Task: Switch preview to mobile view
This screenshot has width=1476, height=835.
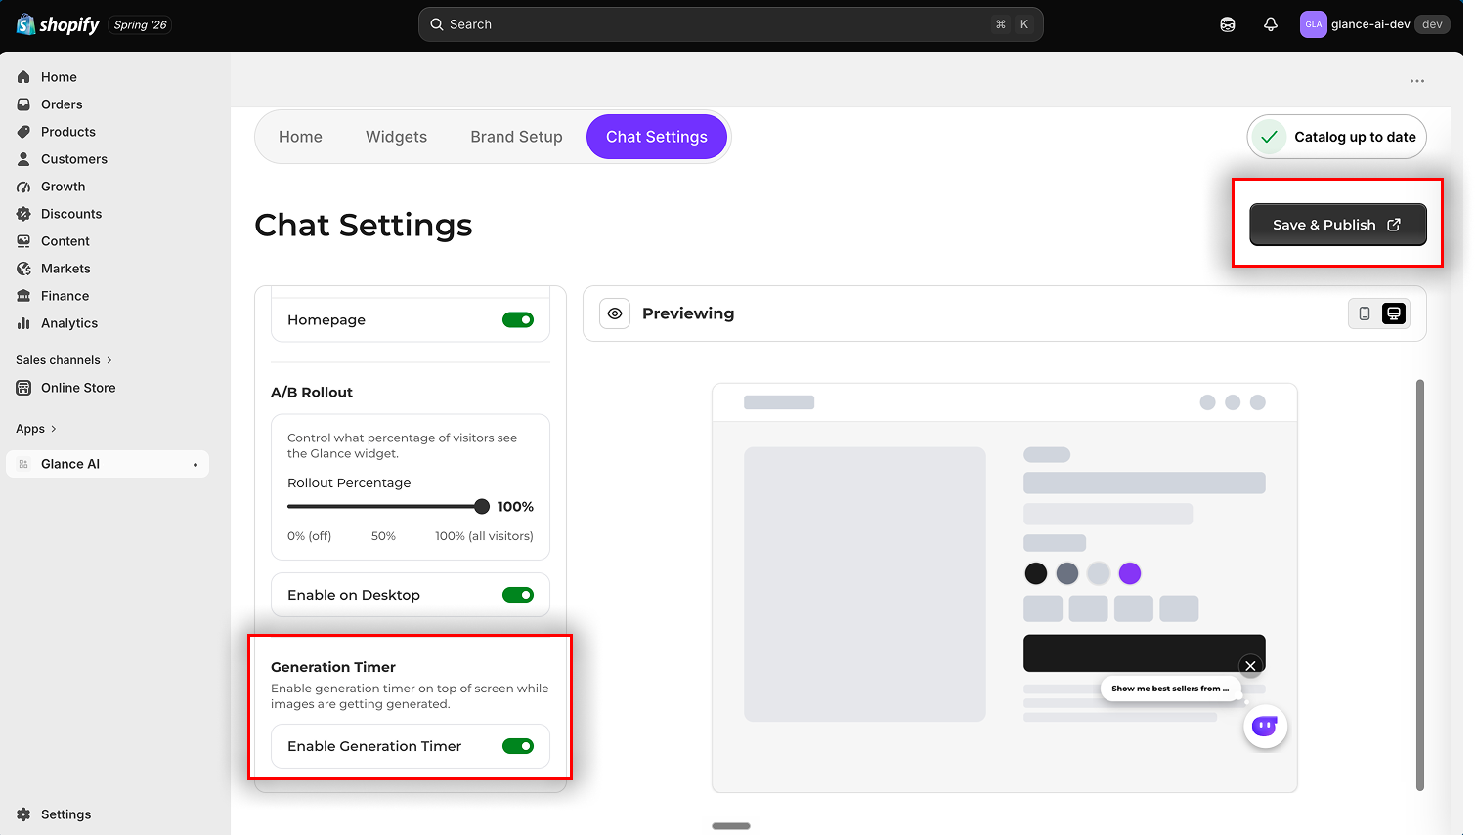Action: click(x=1365, y=313)
